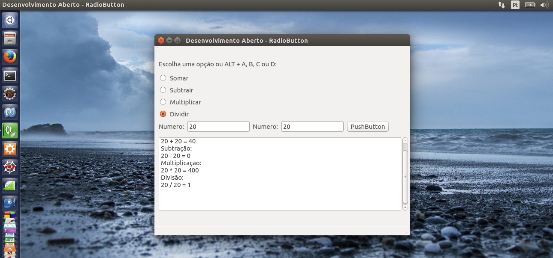Click the first Numero input field
This screenshot has height=258, width=553.
click(x=218, y=127)
